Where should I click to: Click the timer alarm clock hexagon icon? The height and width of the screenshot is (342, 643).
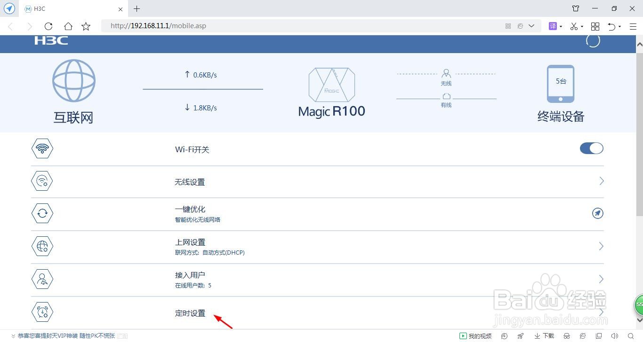[42, 311]
